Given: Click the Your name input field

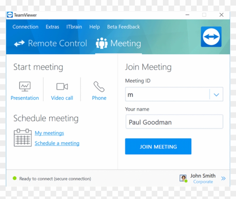Looking at the screenshot, I should coord(174,122).
